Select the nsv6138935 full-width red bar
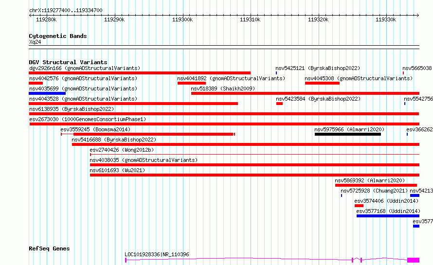Screen dimensions: 433x265 click(224, 114)
